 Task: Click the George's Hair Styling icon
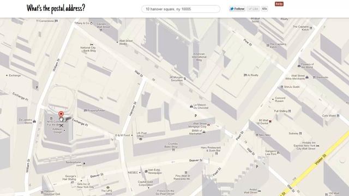pos(72,182)
